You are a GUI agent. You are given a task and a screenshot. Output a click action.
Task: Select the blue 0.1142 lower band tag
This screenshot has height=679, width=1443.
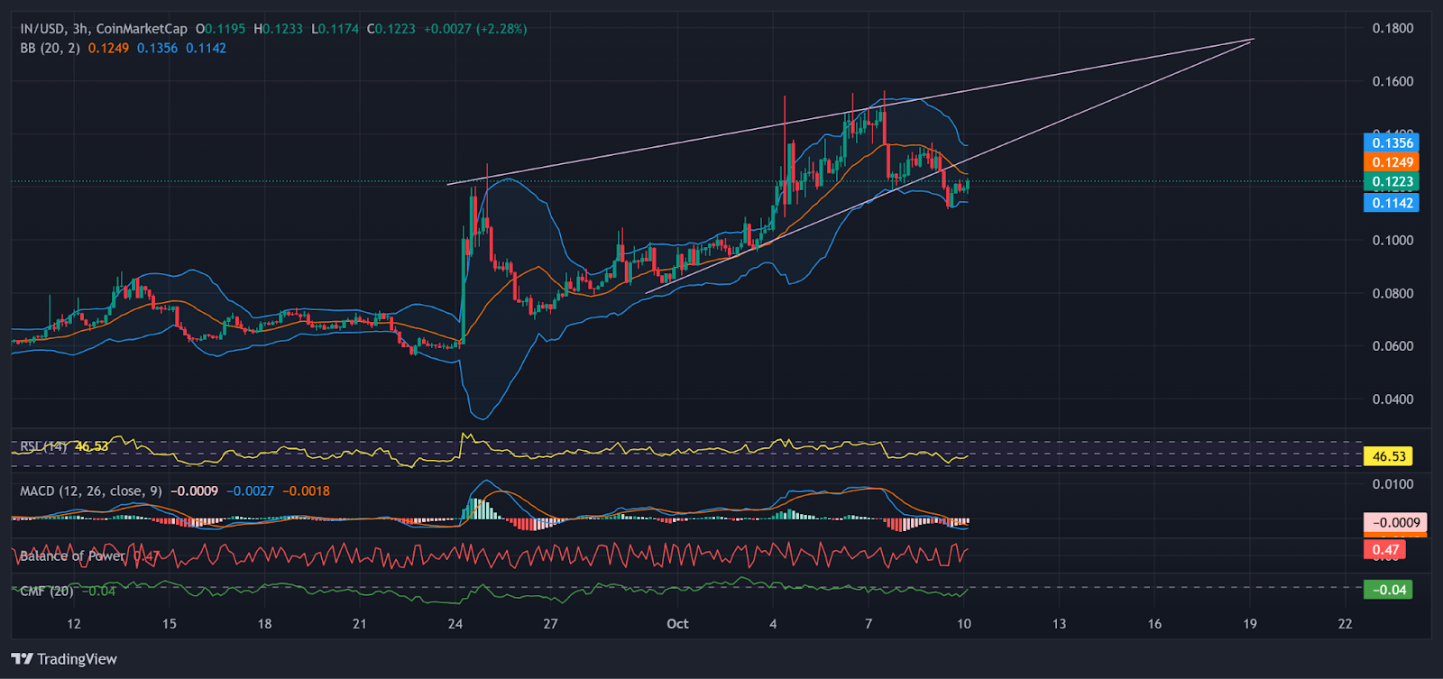pyautogui.click(x=1392, y=203)
